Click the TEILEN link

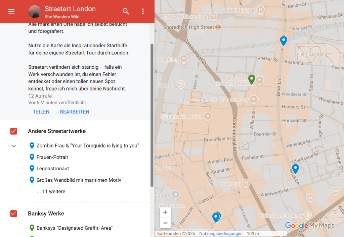click(41, 112)
